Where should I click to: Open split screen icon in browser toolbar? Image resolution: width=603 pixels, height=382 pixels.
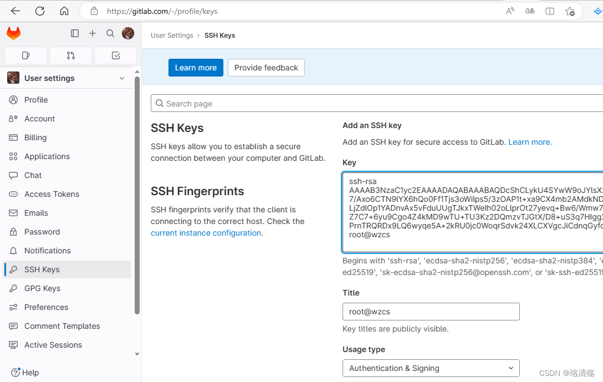pyautogui.click(x=550, y=11)
